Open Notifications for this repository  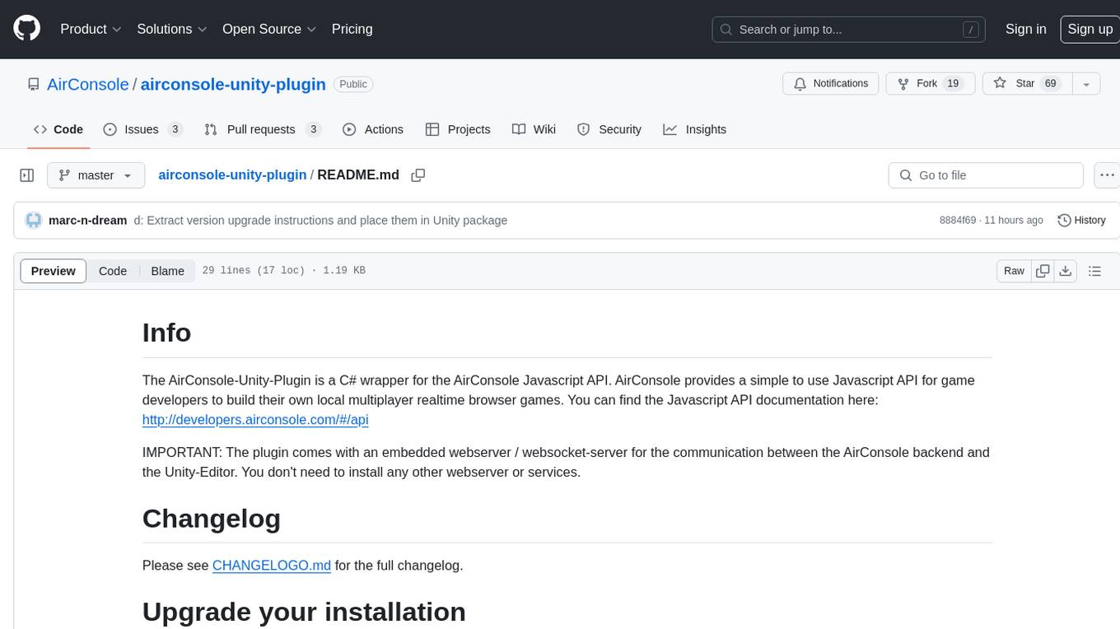coord(830,84)
